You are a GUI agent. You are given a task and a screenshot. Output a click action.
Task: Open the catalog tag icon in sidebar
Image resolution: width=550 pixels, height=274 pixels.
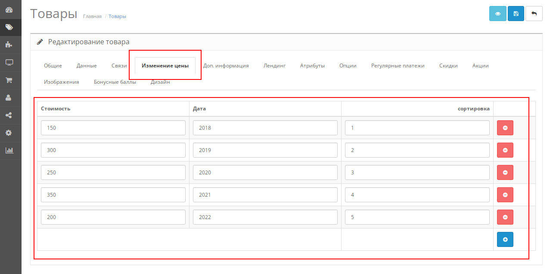[x=9, y=27]
